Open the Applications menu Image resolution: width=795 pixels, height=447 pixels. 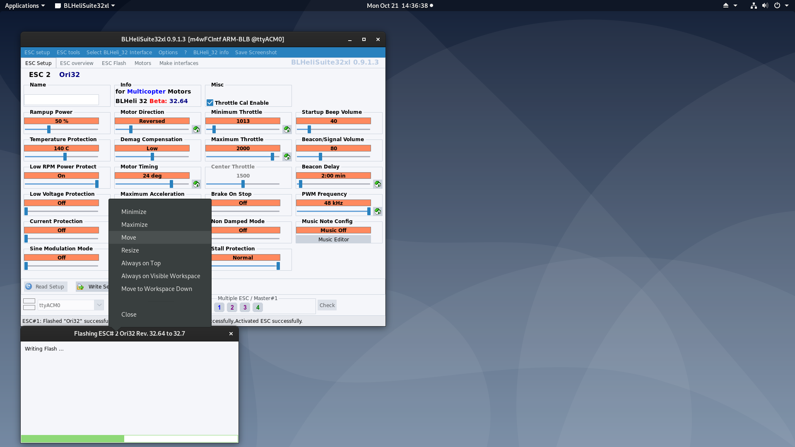25,5
